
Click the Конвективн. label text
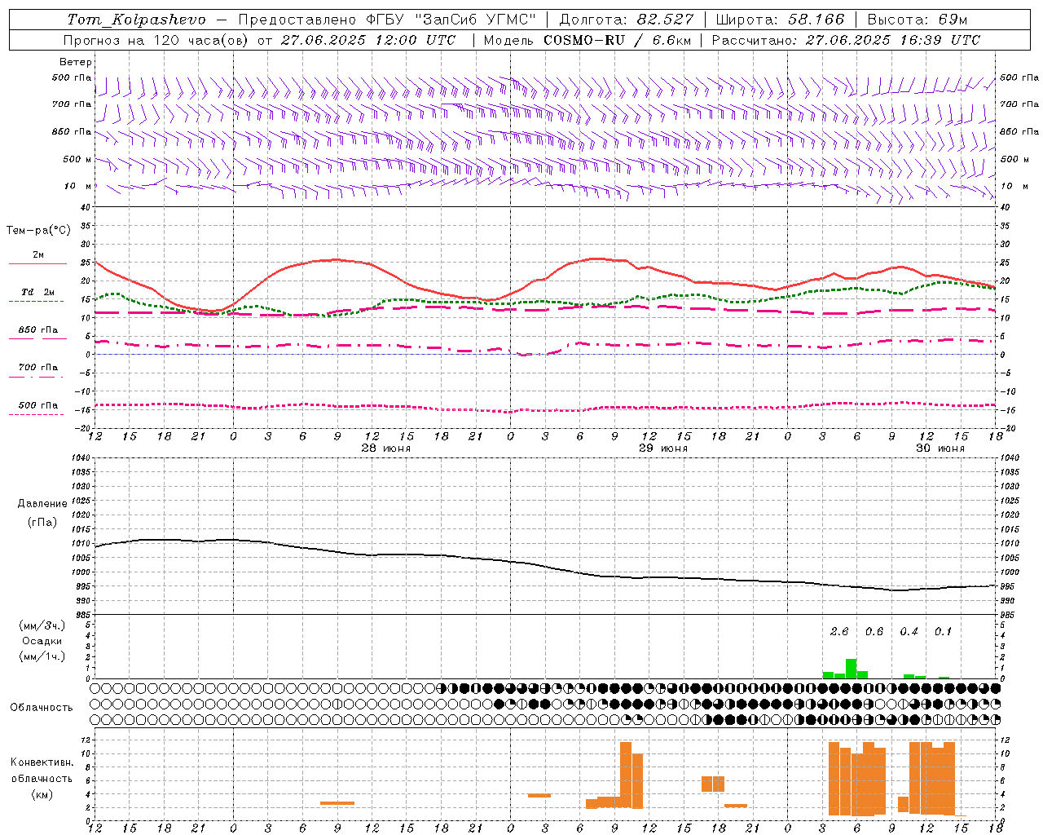42,762
